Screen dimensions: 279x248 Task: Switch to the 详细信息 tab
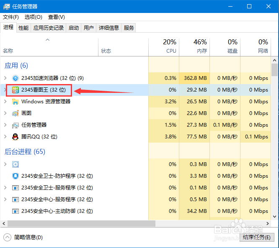tap(109, 28)
